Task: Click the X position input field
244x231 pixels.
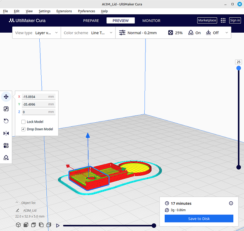Action: [x=38, y=97]
